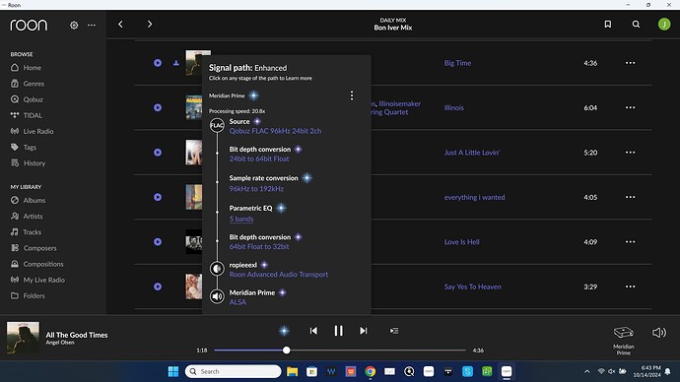Open the signal path popup vertical dots menu
This screenshot has width=680, height=382.
click(352, 95)
